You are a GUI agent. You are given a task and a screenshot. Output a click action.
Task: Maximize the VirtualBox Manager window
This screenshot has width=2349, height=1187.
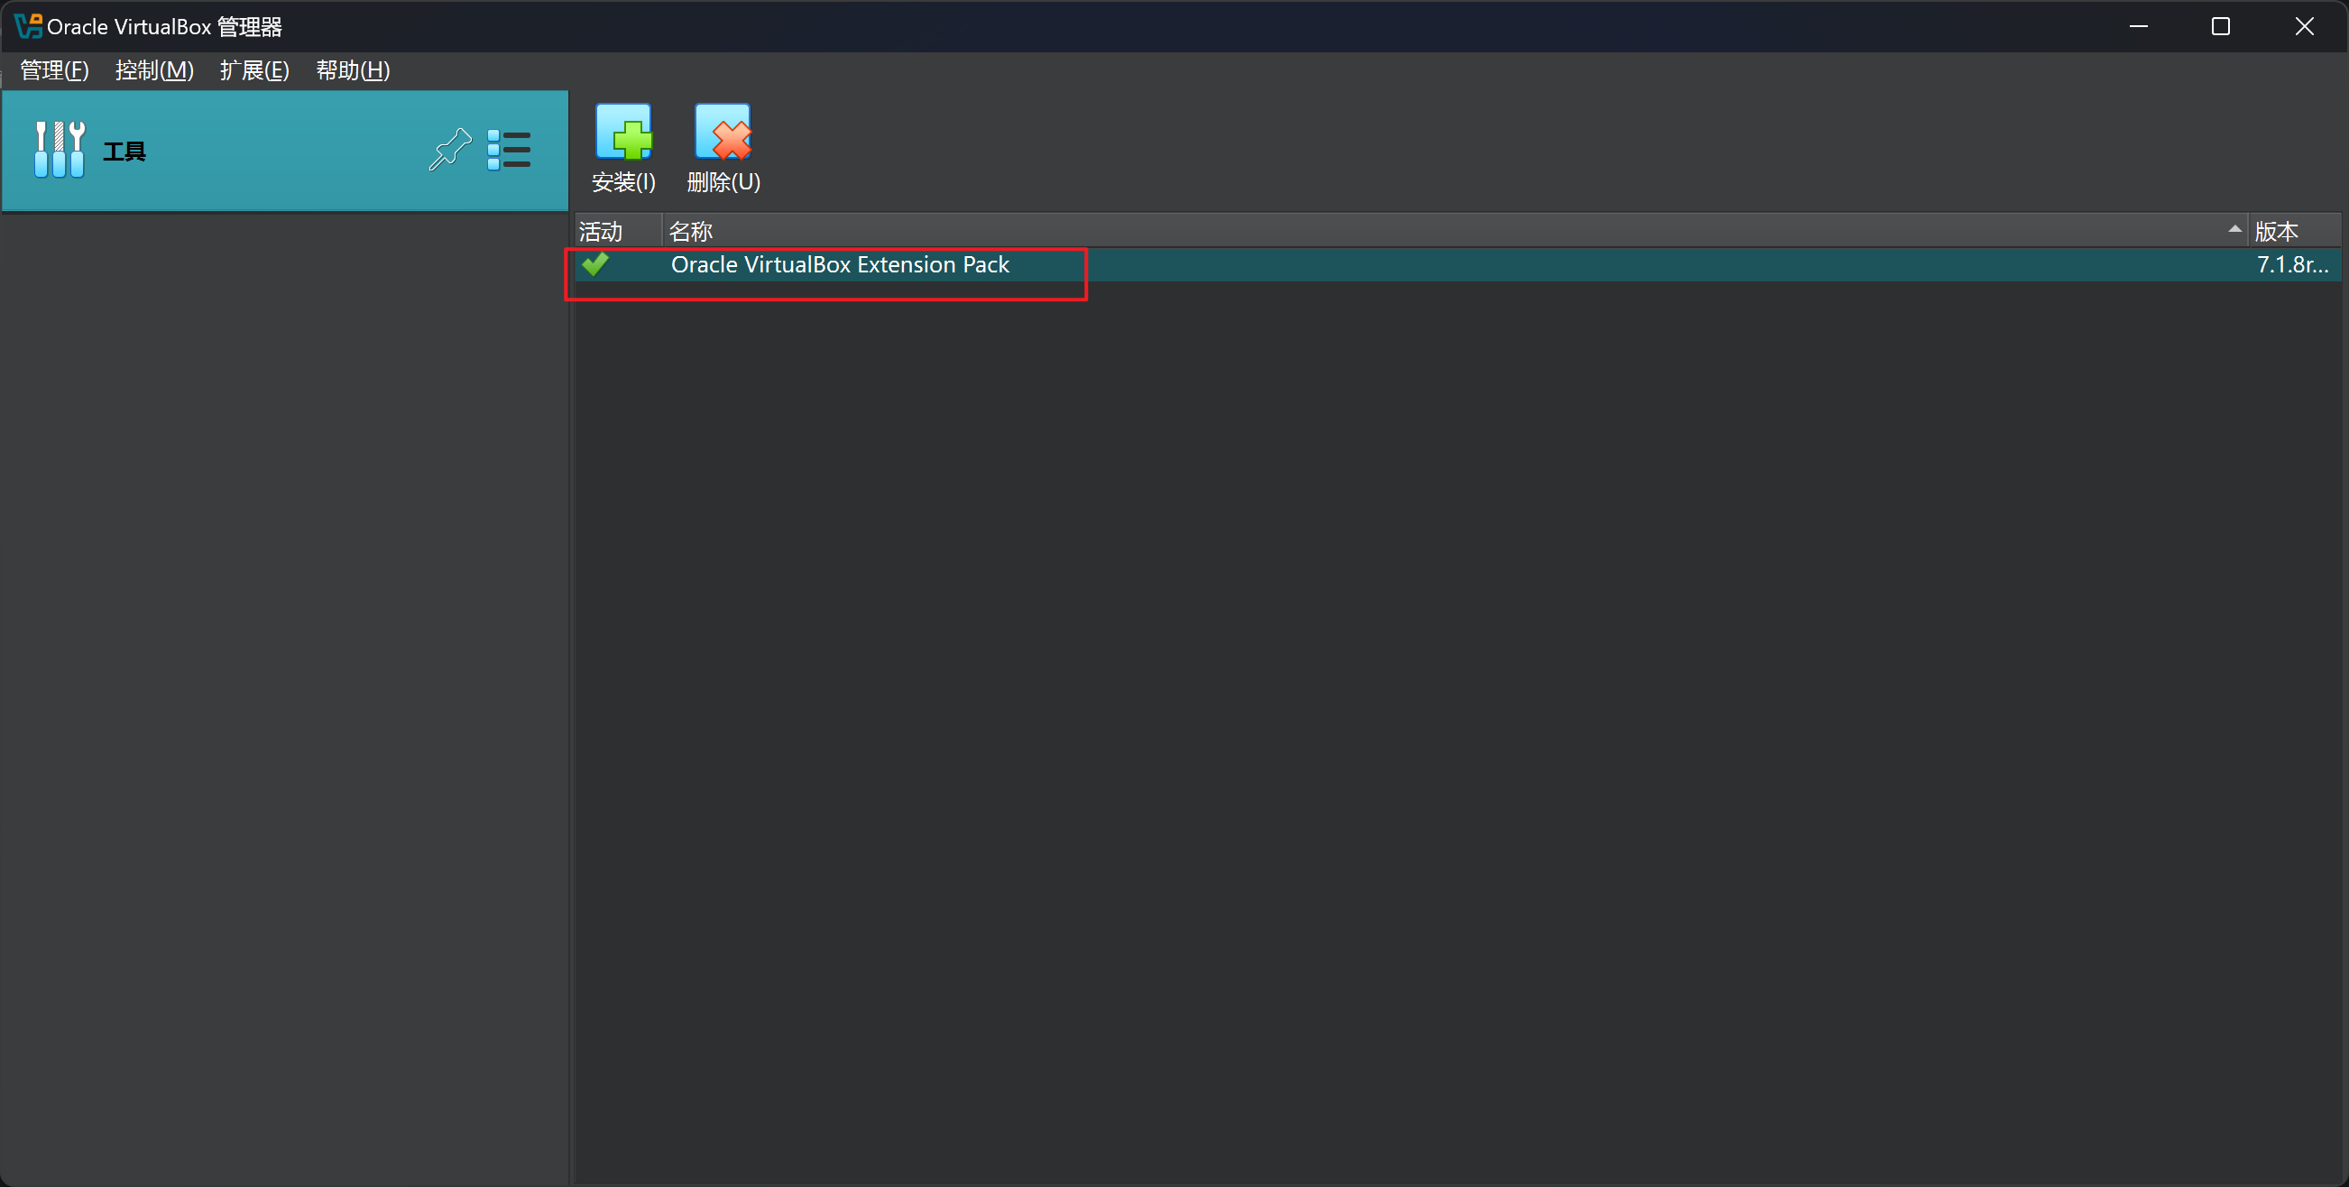[2220, 26]
